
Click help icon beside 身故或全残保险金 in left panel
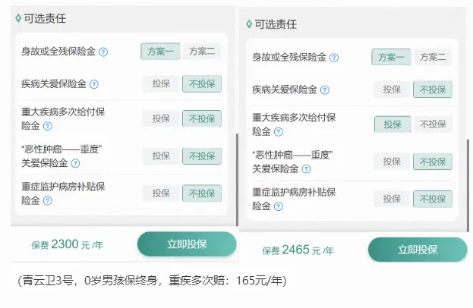click(103, 52)
